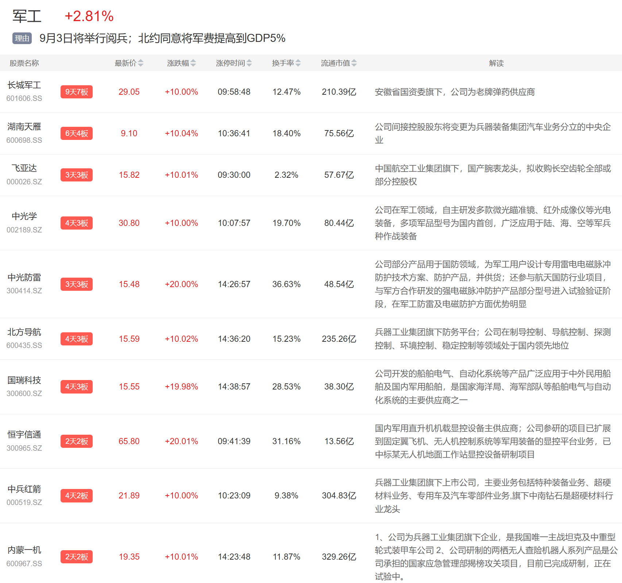Click the 军工 sector title
This screenshot has height=583, width=622.
(x=27, y=16)
